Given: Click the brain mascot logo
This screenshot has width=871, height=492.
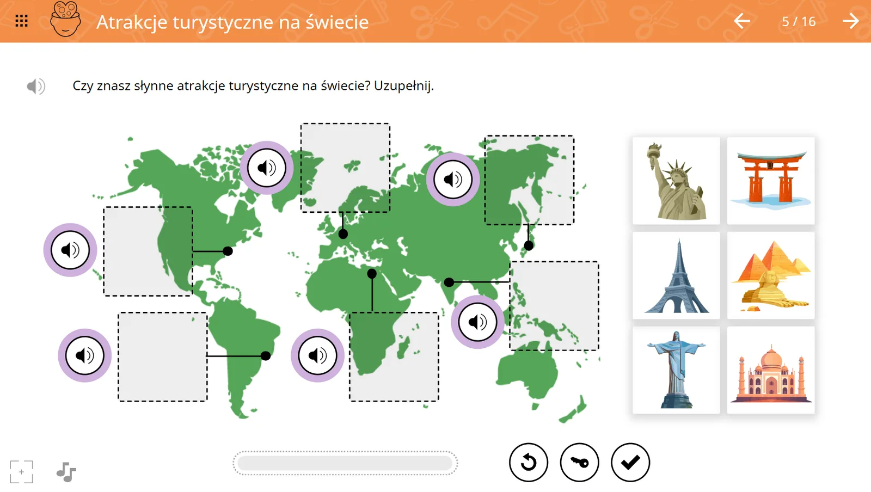Looking at the screenshot, I should [65, 19].
